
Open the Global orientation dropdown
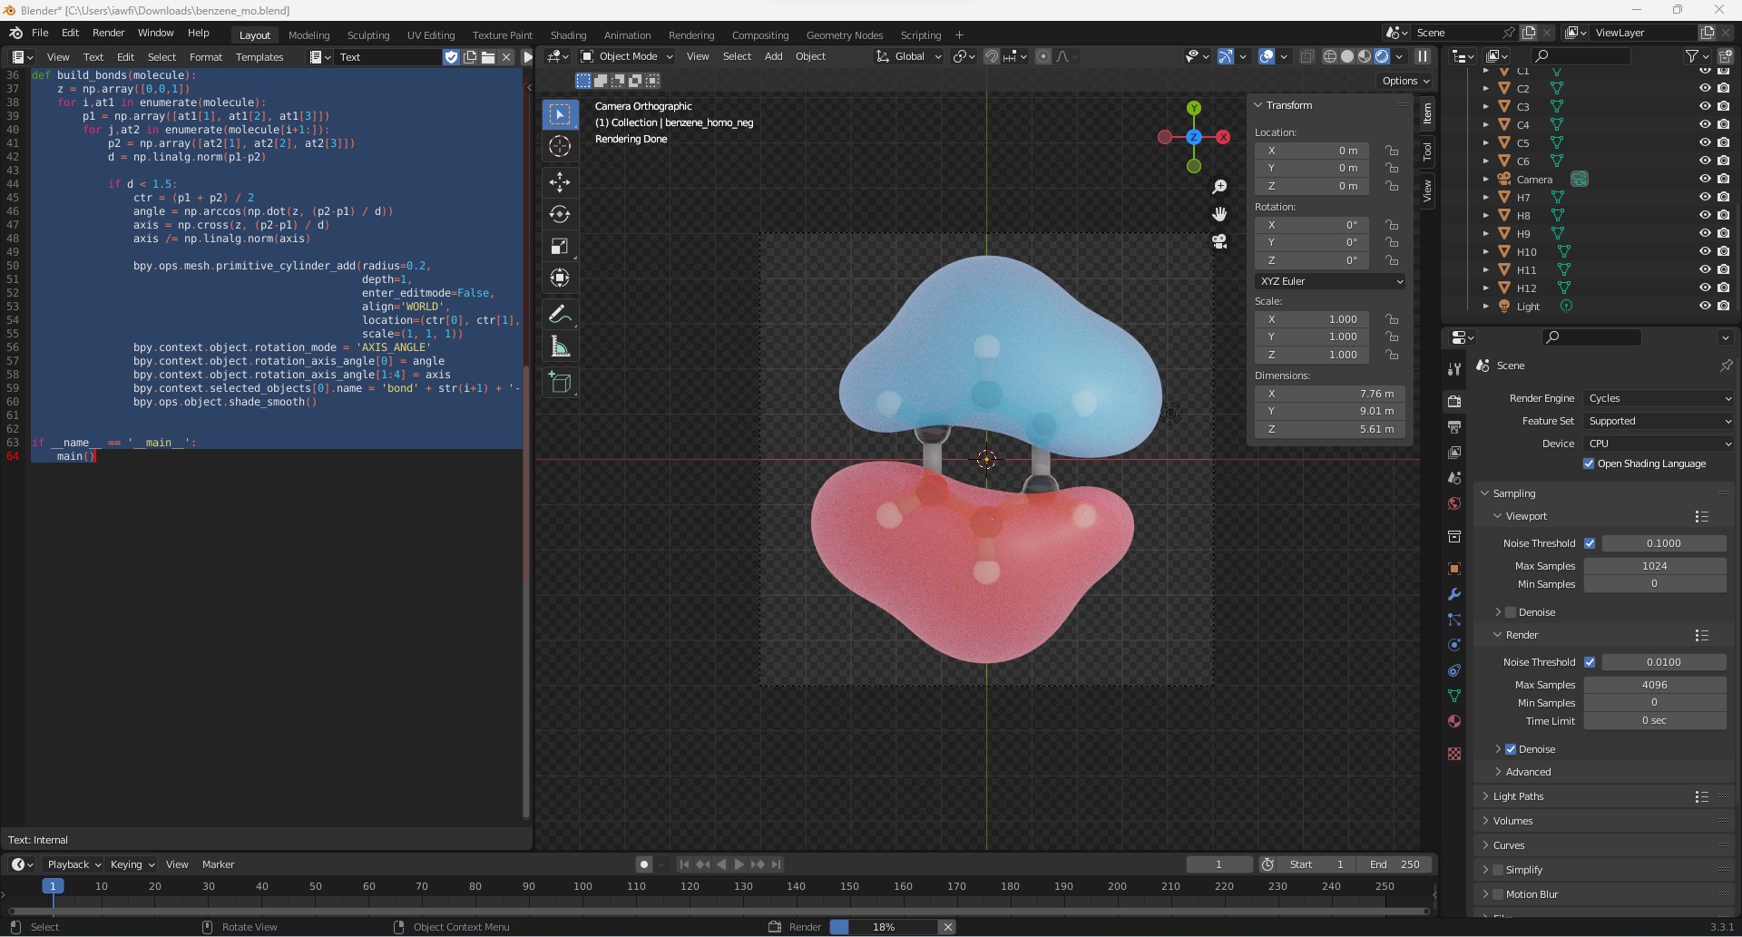tap(910, 56)
